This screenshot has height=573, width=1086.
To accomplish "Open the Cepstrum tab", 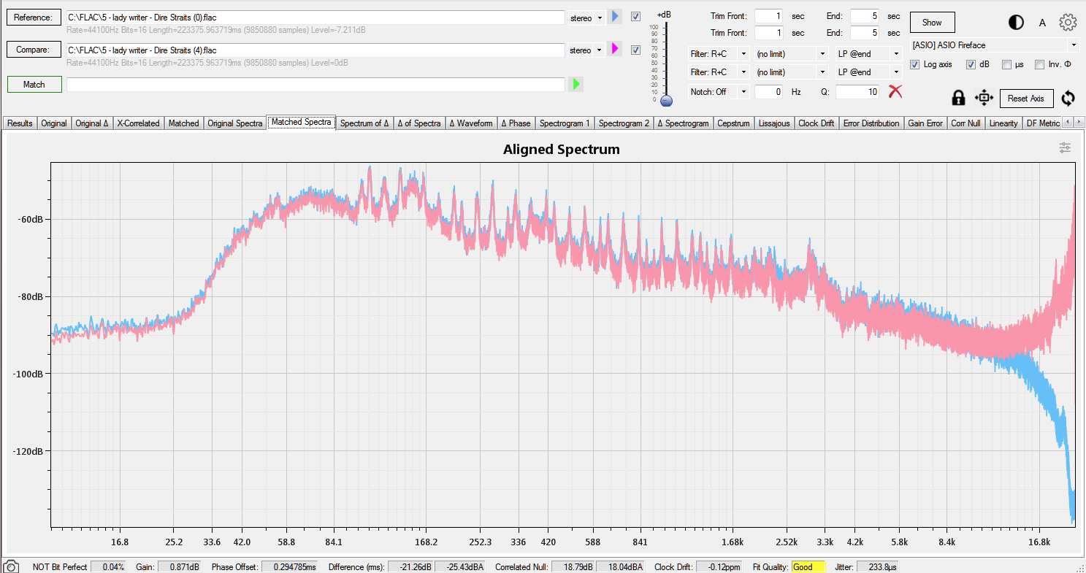I will click(x=733, y=123).
